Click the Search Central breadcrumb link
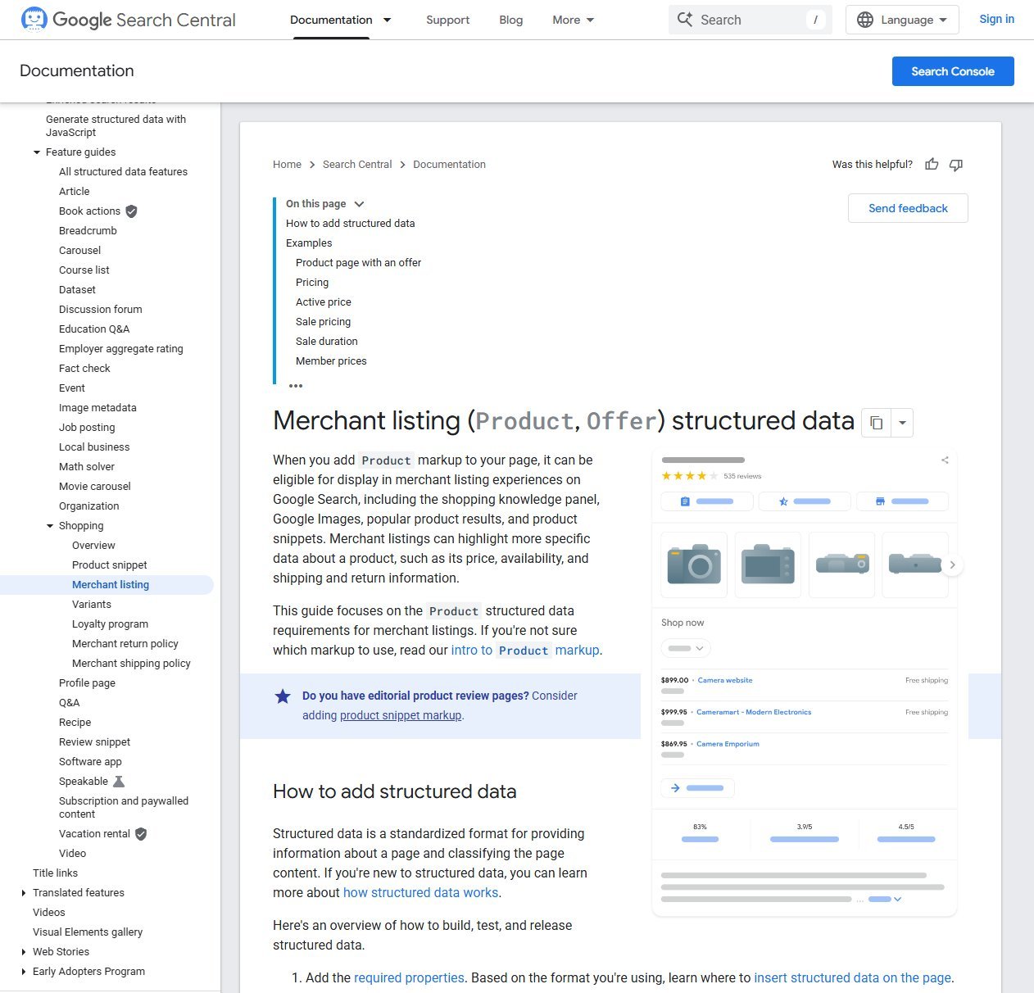The height and width of the screenshot is (993, 1034). [x=357, y=165]
